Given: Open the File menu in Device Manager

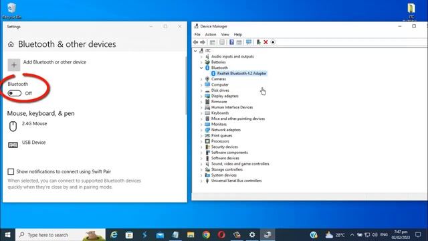Looking at the screenshot, I should click(x=197, y=34).
